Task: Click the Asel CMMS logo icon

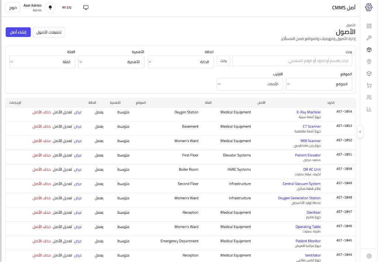Action: [x=369, y=7]
